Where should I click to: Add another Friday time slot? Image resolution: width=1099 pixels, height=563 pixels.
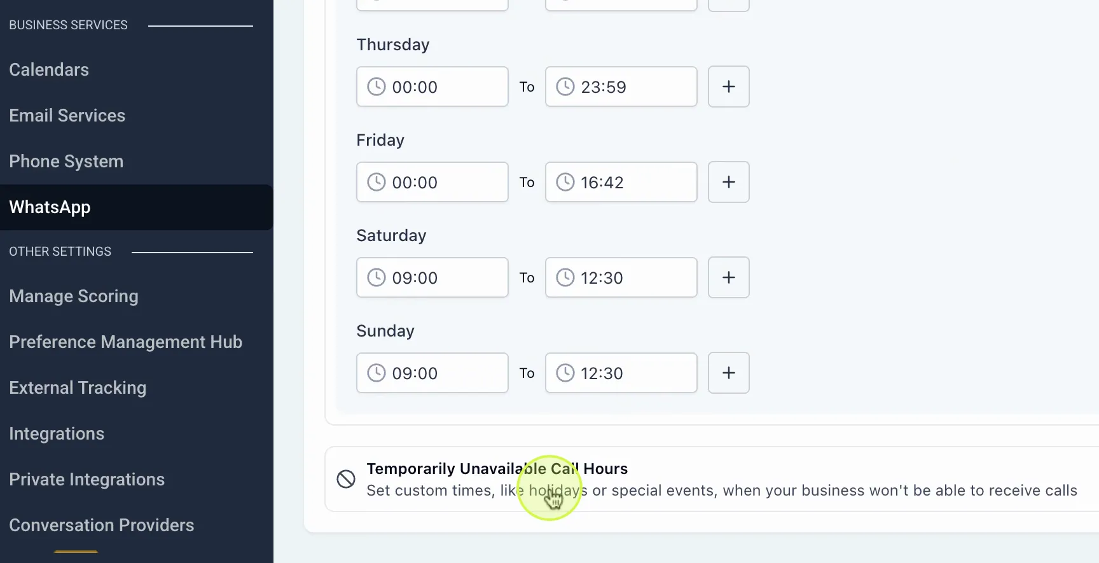point(729,182)
